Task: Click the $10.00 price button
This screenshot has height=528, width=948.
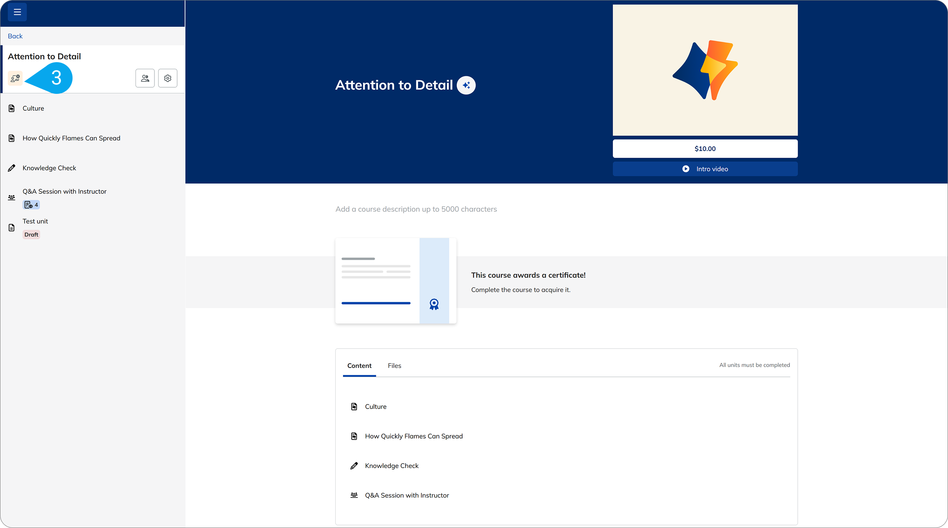Action: click(705, 149)
